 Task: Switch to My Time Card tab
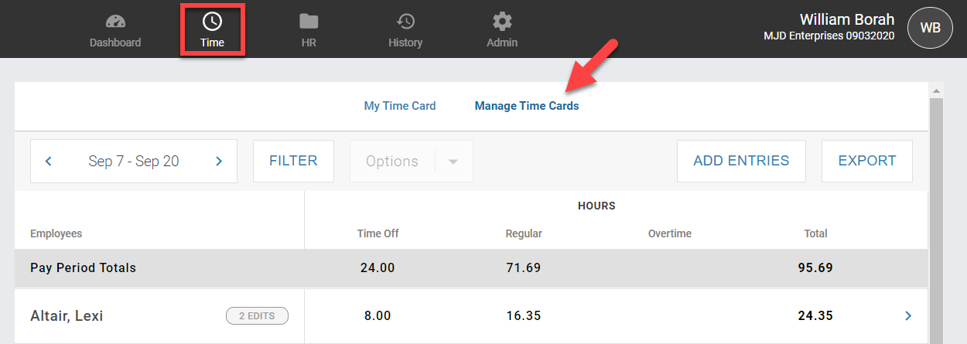point(400,106)
